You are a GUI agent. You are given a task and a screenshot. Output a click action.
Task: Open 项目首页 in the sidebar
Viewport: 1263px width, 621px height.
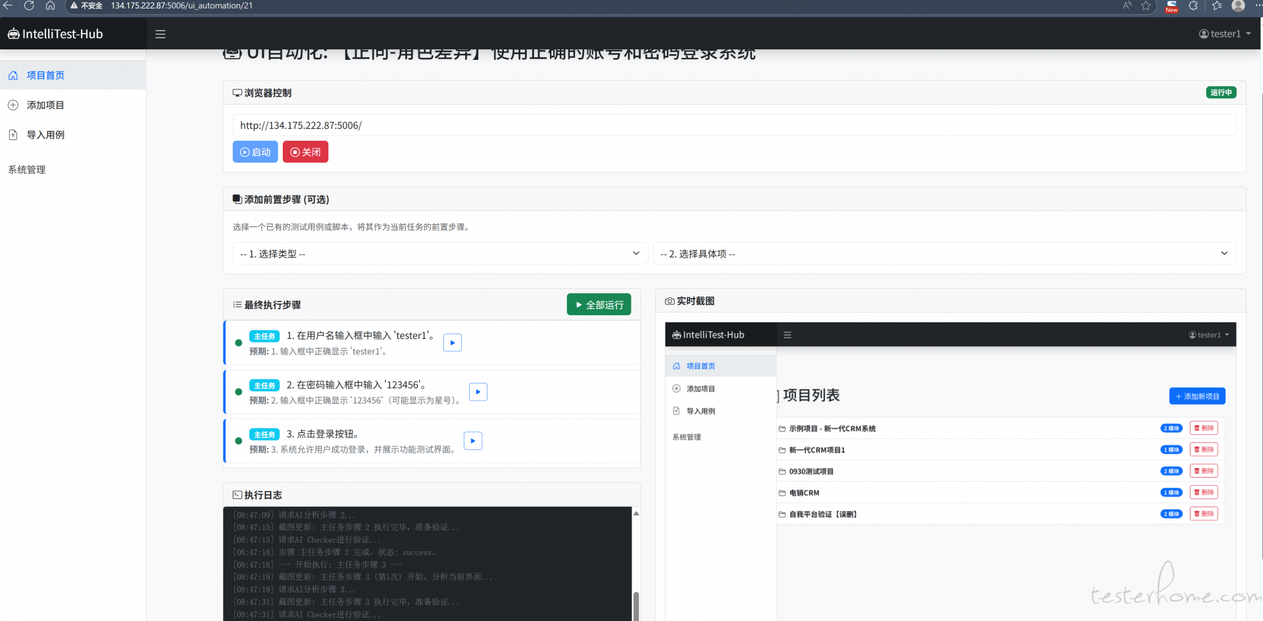(45, 76)
